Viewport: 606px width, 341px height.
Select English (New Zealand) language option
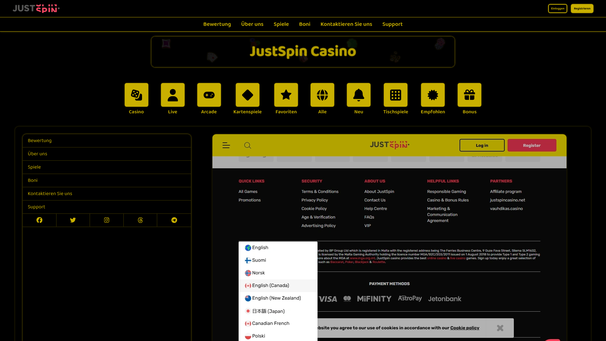pyautogui.click(x=278, y=298)
